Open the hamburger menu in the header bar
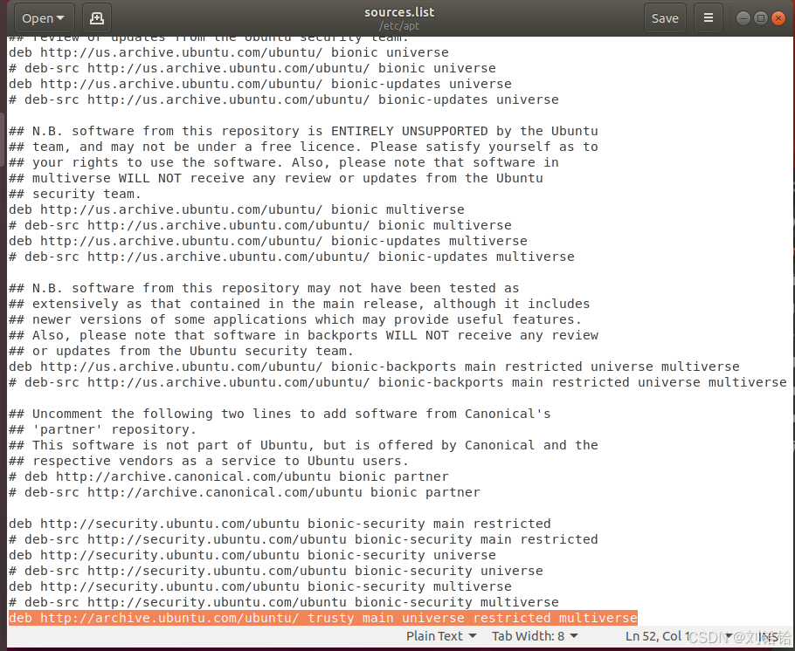Image resolution: width=795 pixels, height=651 pixels. [x=708, y=17]
